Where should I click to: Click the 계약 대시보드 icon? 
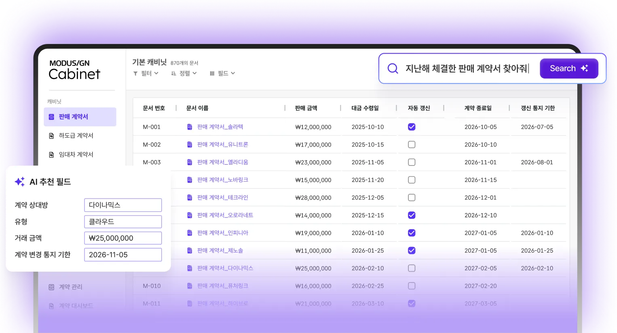51,306
